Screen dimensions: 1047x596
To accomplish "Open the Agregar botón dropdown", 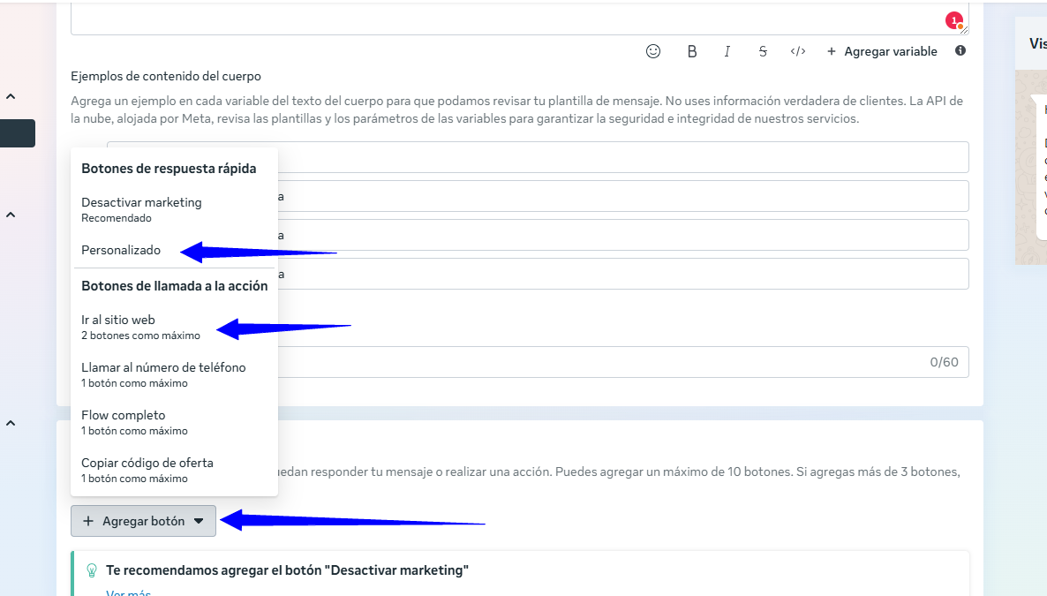I will tap(144, 521).
